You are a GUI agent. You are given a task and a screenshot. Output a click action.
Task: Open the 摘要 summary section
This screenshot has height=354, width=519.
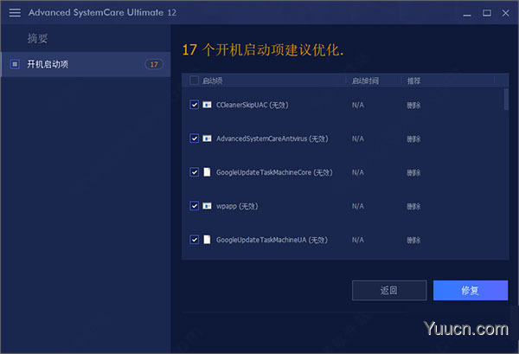pyautogui.click(x=37, y=38)
